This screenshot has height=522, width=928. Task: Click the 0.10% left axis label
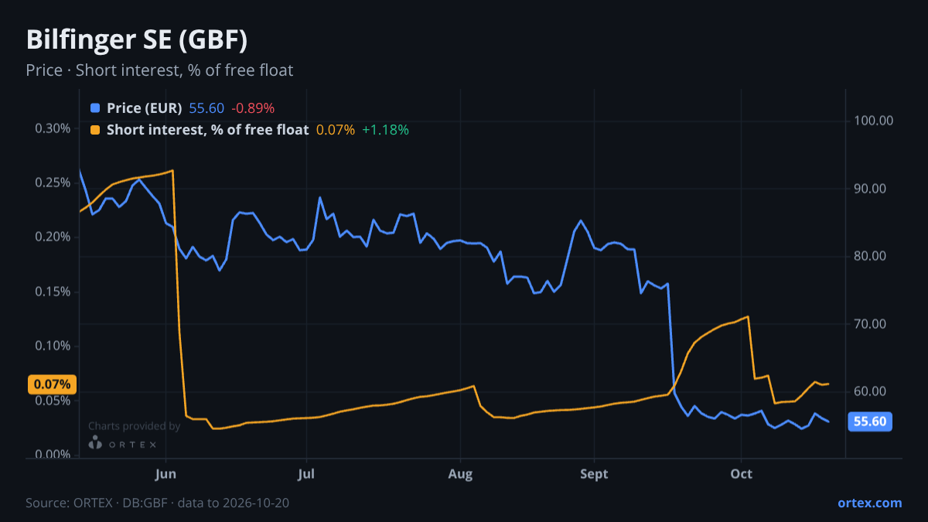point(53,346)
